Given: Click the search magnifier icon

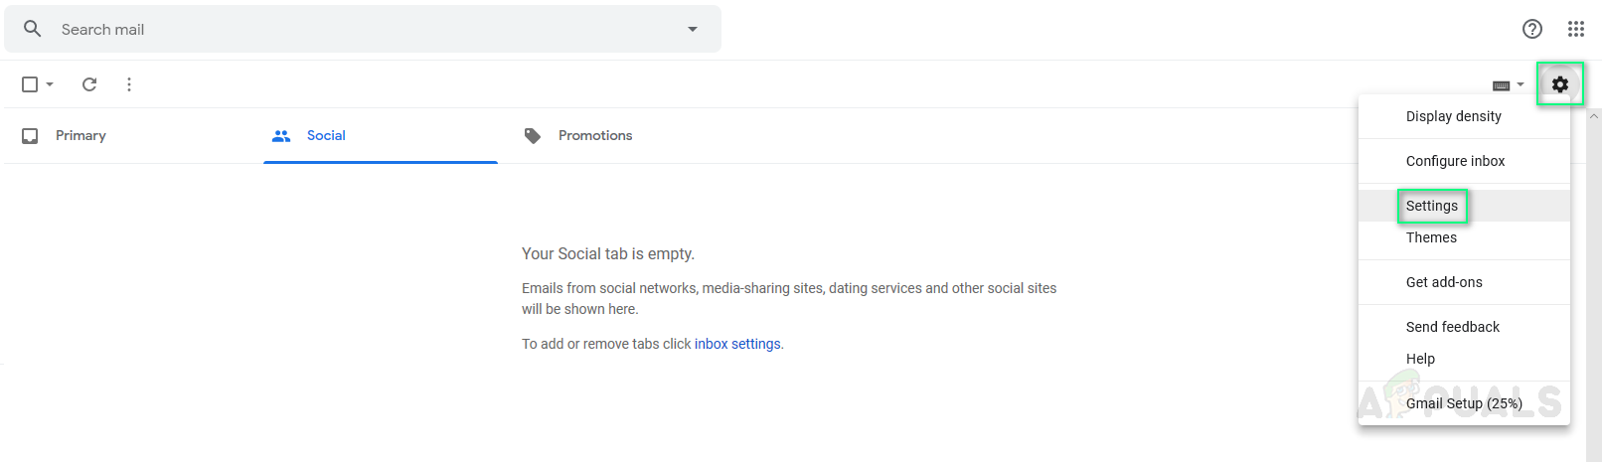Looking at the screenshot, I should coord(33,29).
